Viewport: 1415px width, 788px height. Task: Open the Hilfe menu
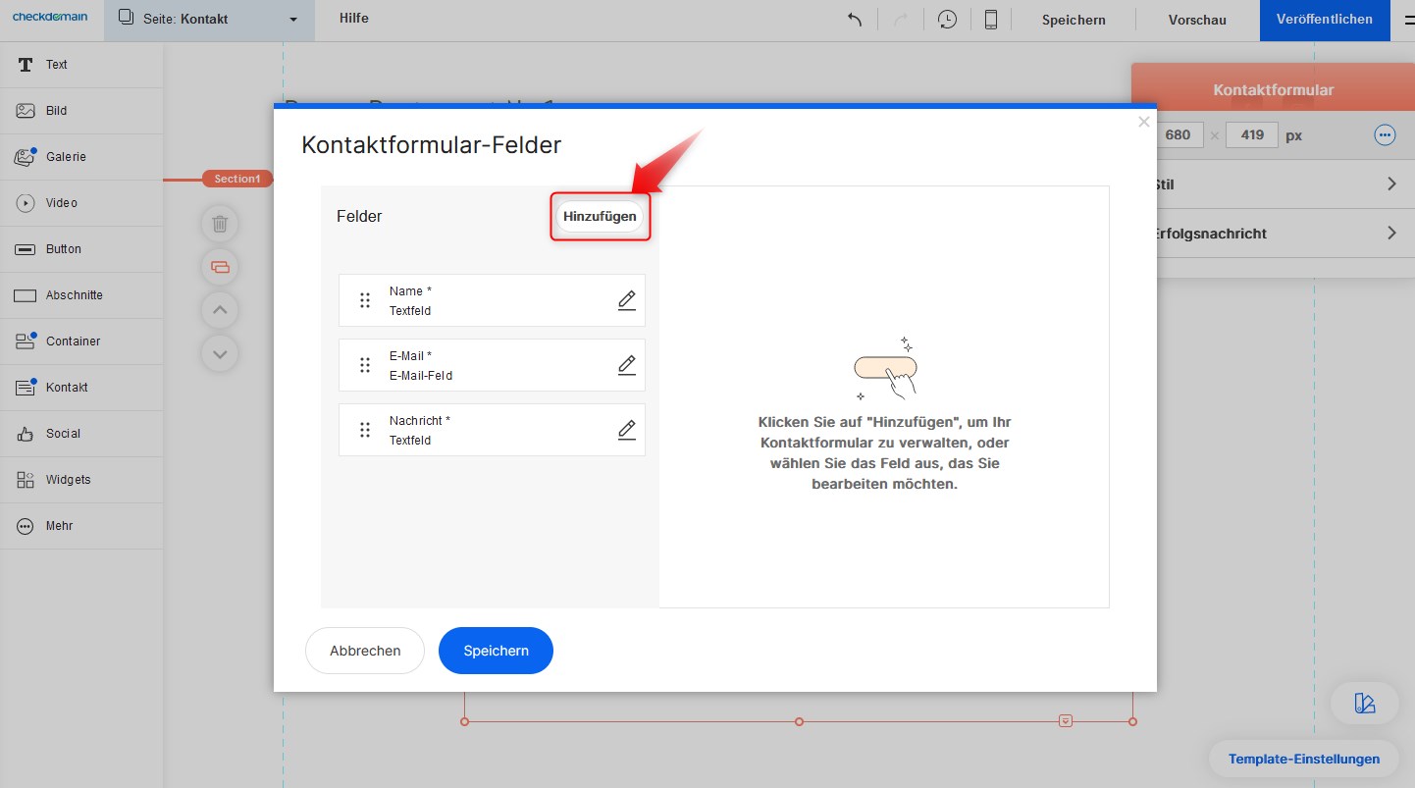click(353, 19)
